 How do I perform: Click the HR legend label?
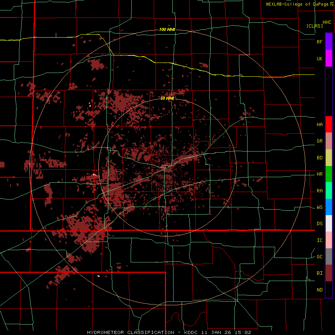click(319, 174)
